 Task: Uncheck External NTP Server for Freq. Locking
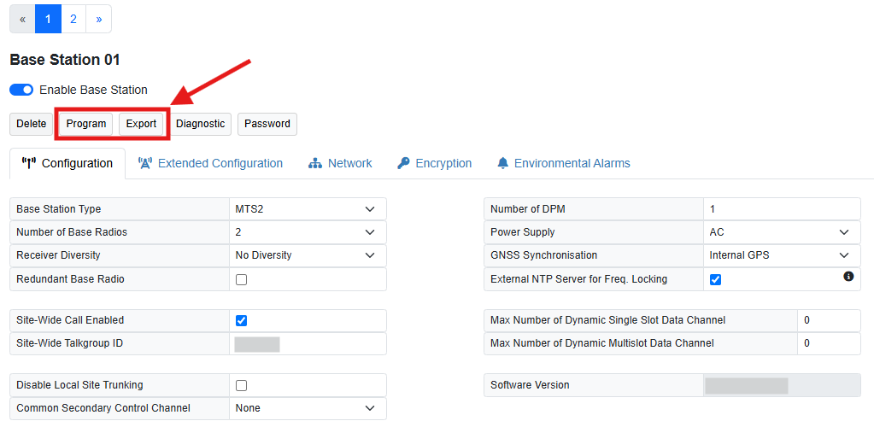[x=716, y=279]
